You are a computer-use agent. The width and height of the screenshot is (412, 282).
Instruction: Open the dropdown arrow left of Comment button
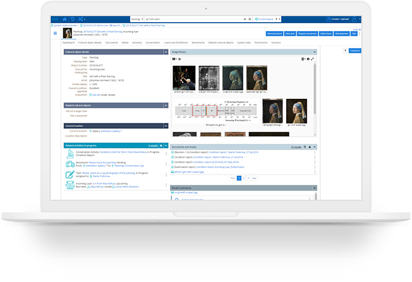pos(345,51)
